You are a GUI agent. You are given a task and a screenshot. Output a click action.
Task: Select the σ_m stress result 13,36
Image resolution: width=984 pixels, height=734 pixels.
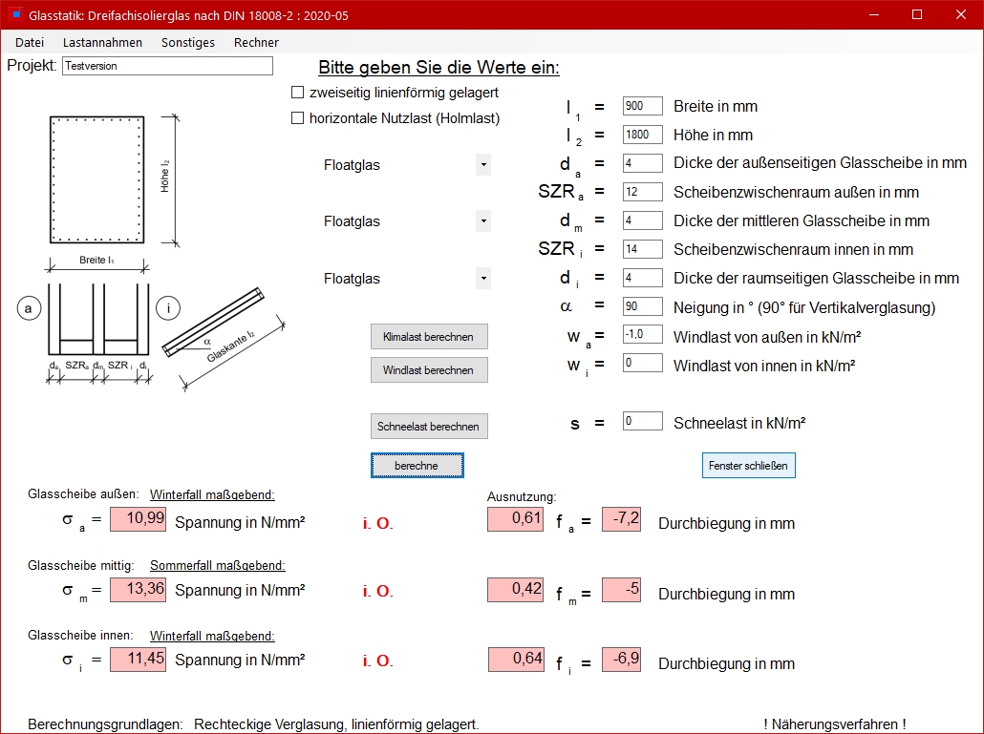tap(139, 590)
